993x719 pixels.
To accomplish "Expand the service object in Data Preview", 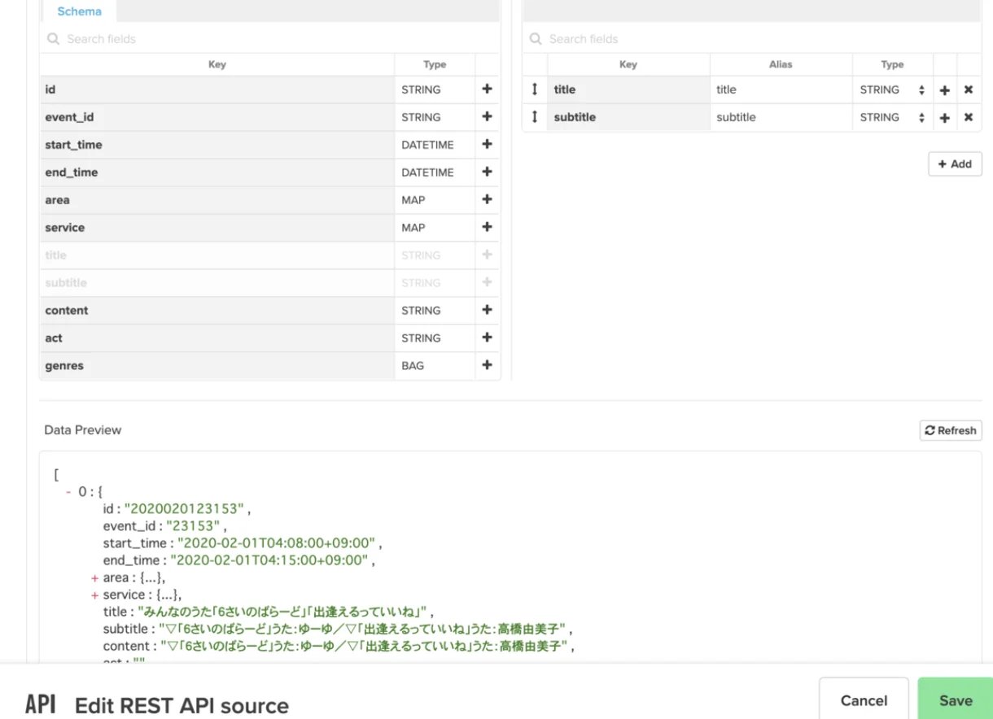I will pos(95,595).
